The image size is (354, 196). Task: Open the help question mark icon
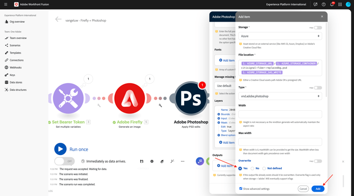pos(323,4)
